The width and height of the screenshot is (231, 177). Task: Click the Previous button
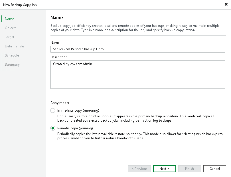pyautogui.click(x=139, y=169)
